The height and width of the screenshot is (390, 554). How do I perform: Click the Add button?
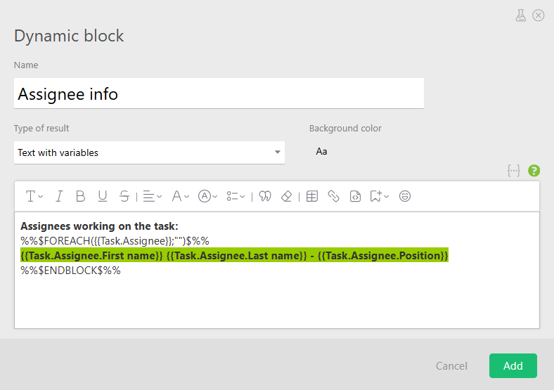[513, 365]
